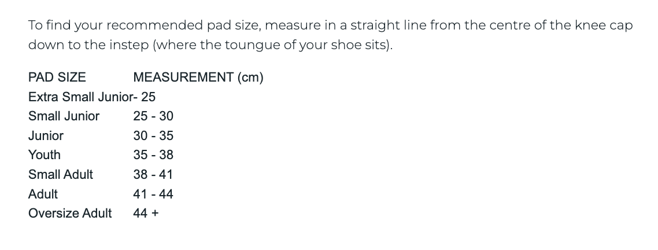Click the MEASUREMENT (cm) column header
Screen dimensions: 658x250
(198, 78)
